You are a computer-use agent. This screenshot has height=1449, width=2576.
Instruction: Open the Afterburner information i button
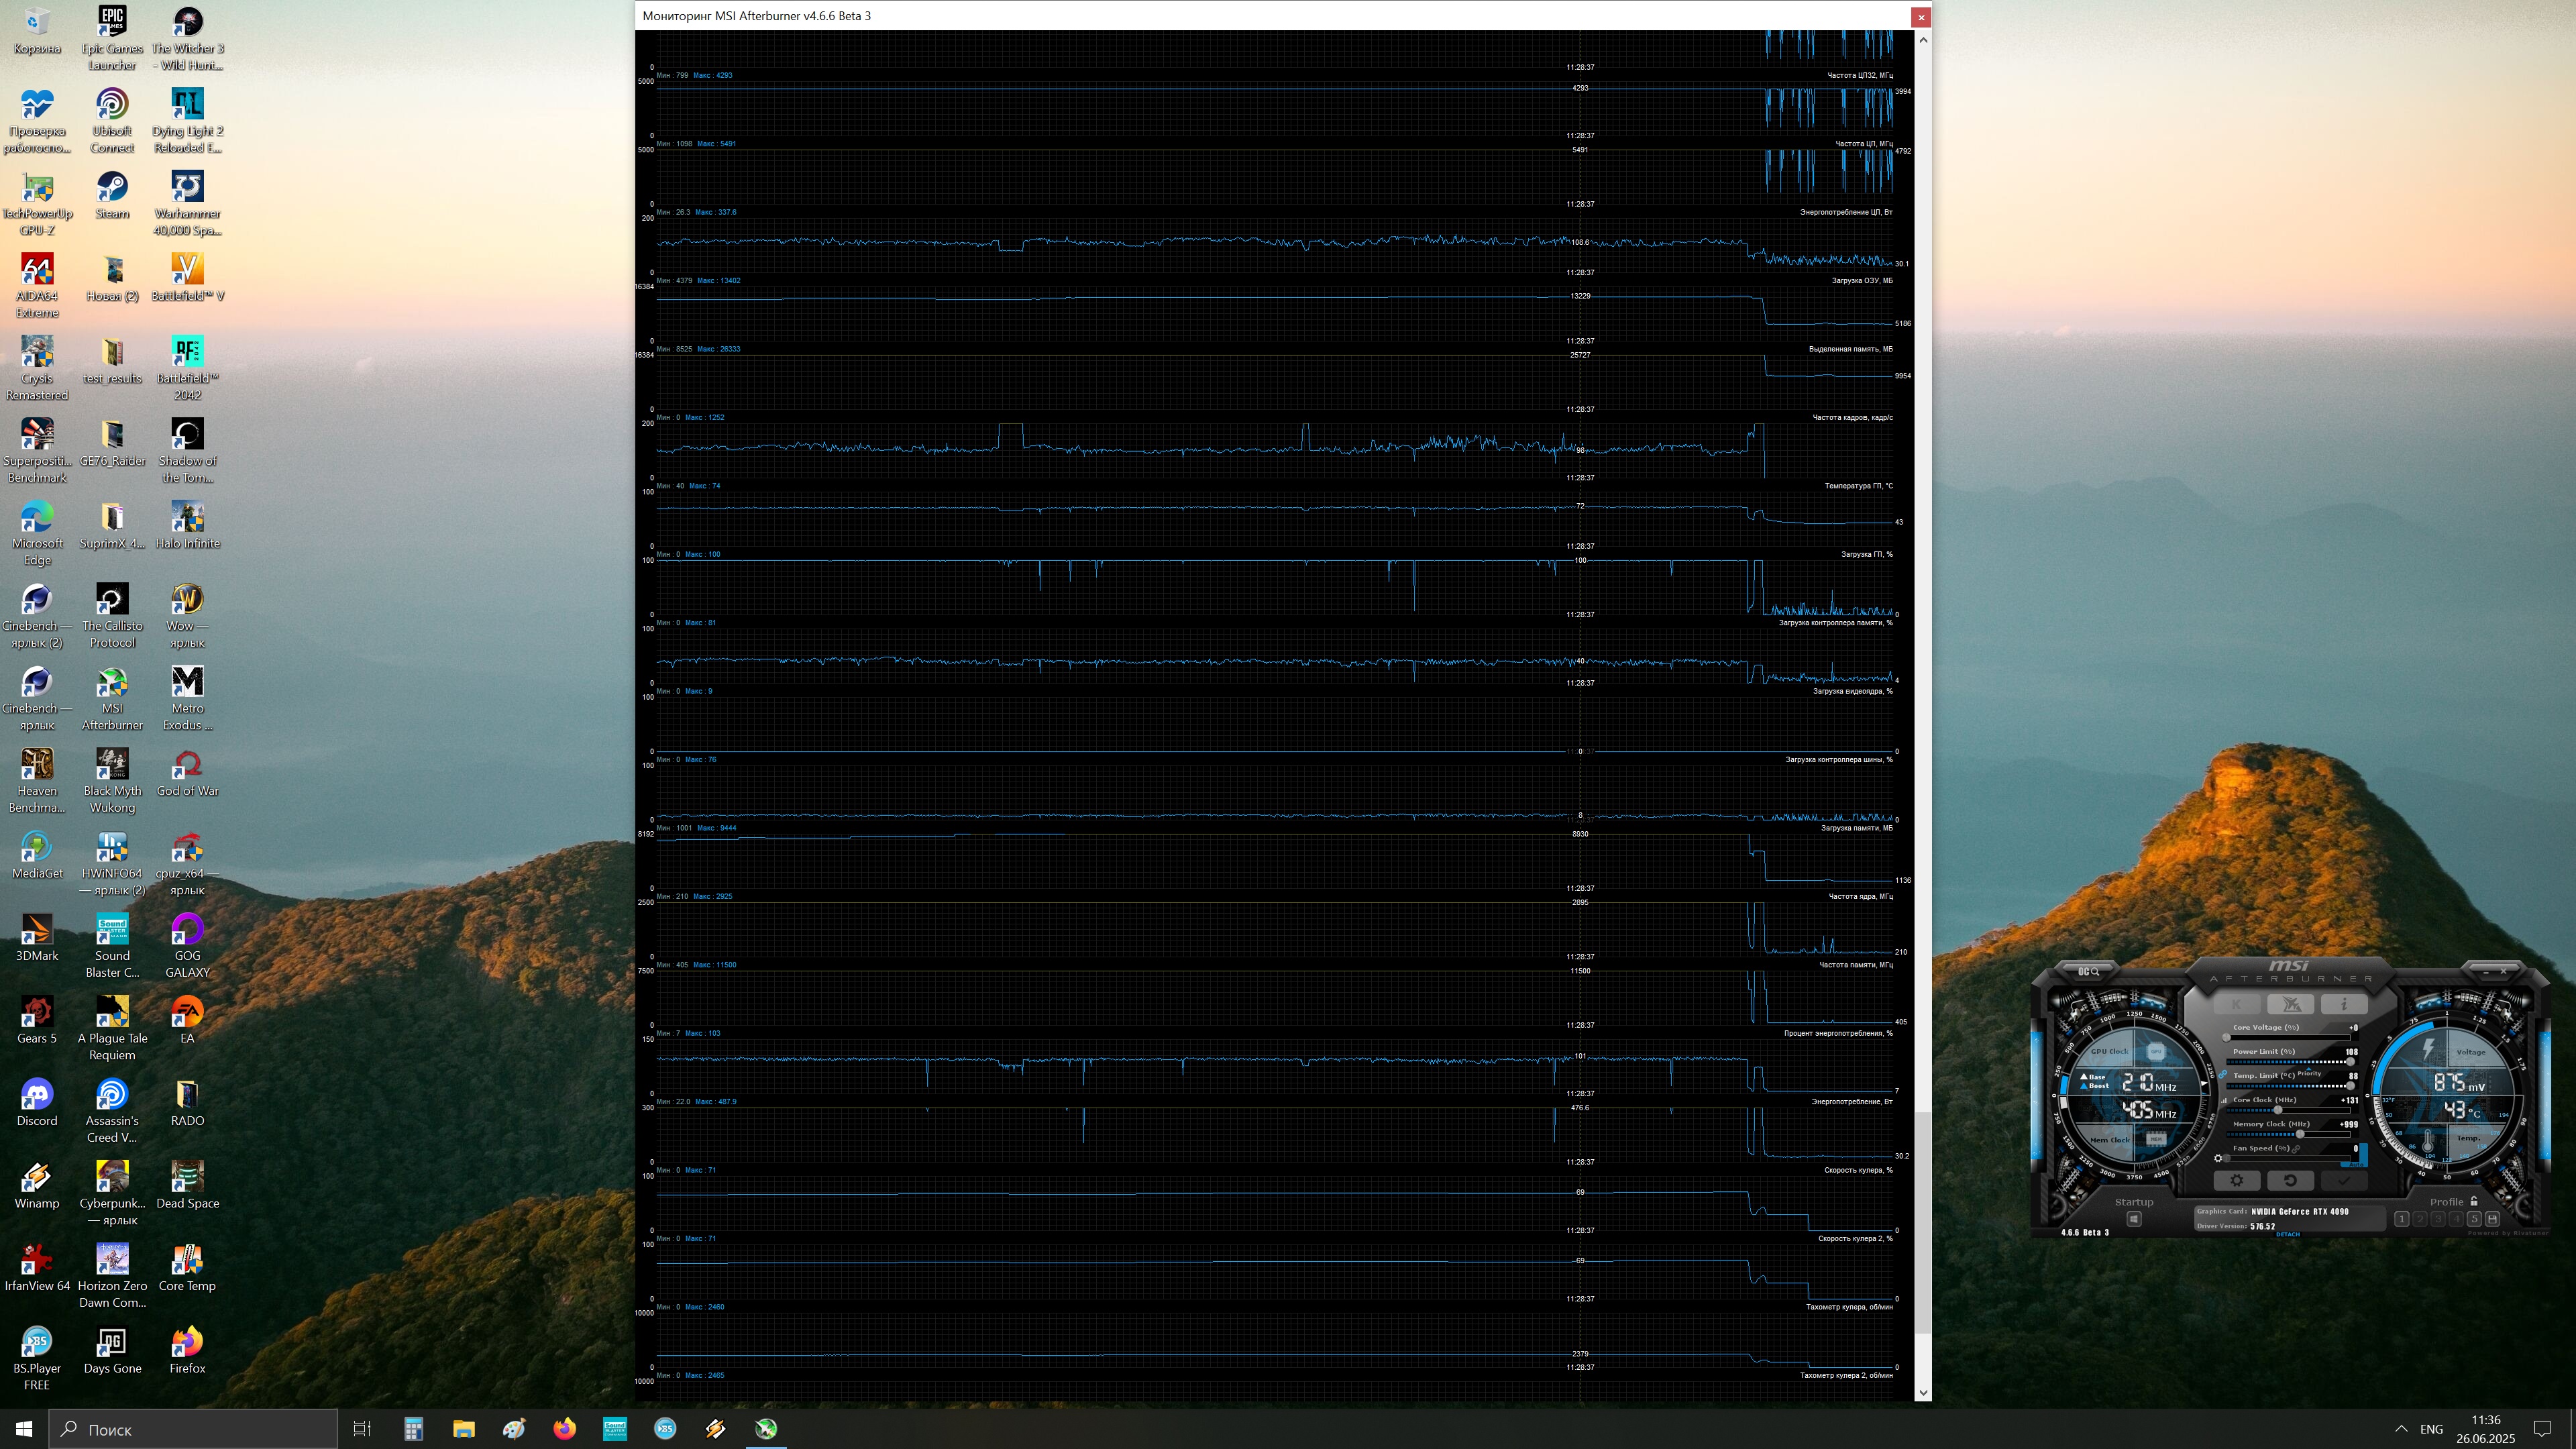2344,1004
